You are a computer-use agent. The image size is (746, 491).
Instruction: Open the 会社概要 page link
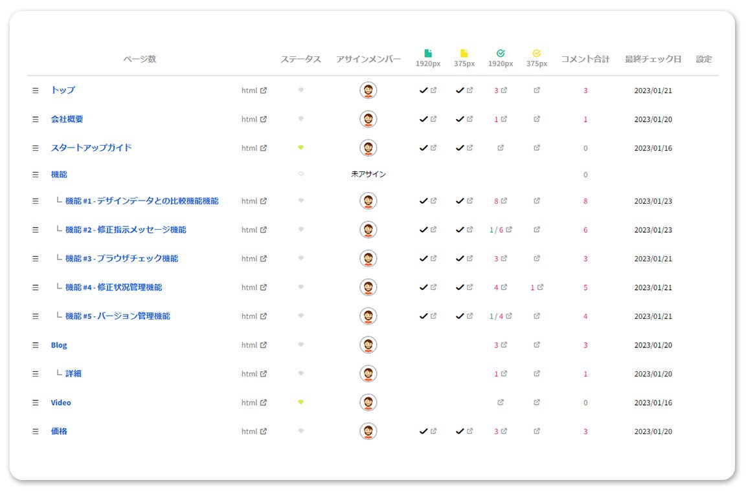point(67,119)
